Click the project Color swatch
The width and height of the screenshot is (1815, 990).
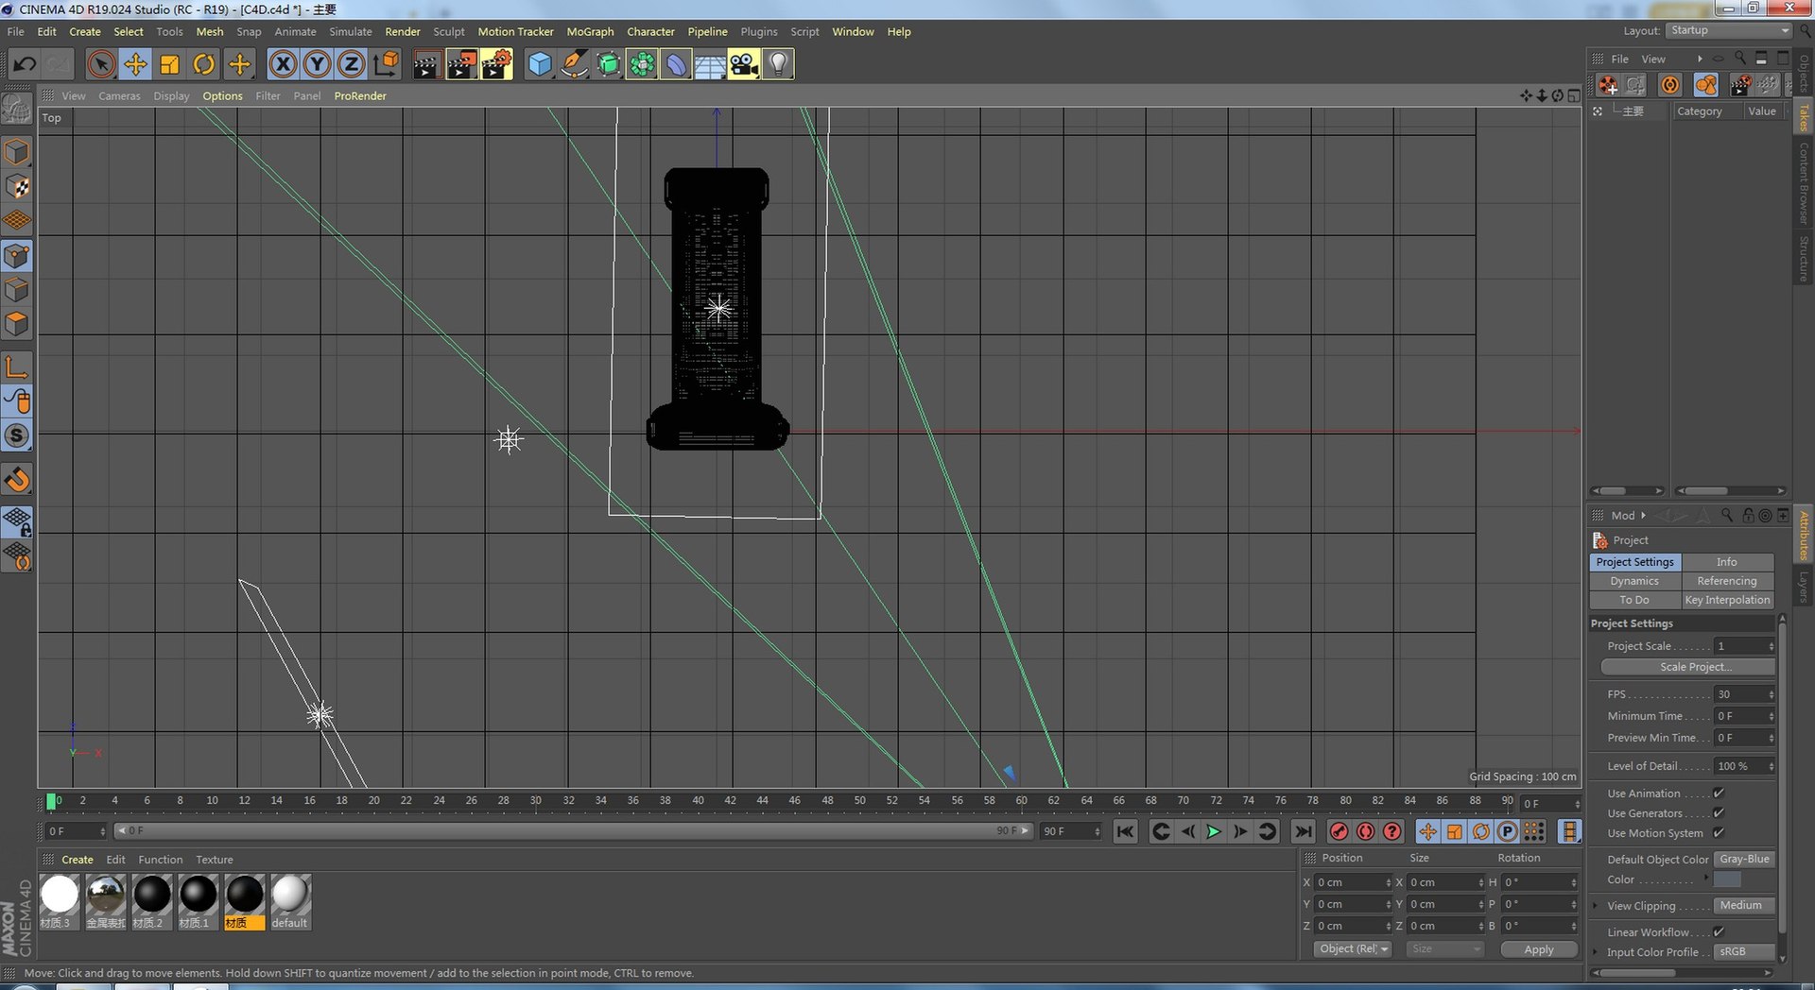[x=1727, y=879]
